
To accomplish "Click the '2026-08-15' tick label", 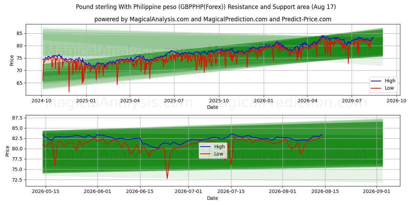I will pos(325,192).
